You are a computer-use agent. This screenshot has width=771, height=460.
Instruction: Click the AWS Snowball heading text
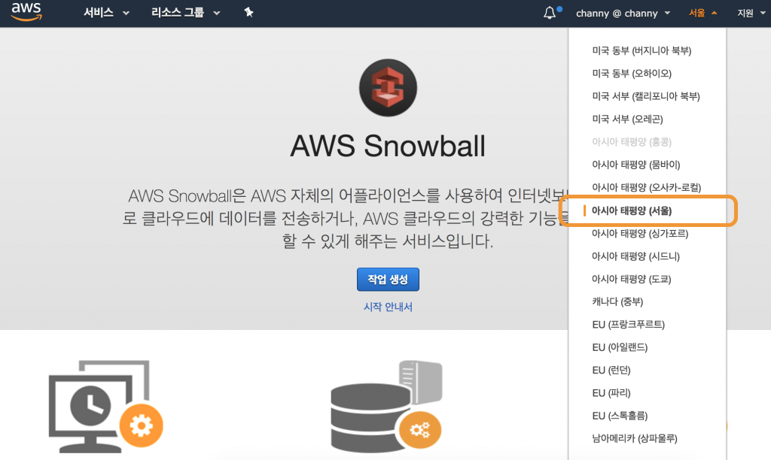[388, 147]
